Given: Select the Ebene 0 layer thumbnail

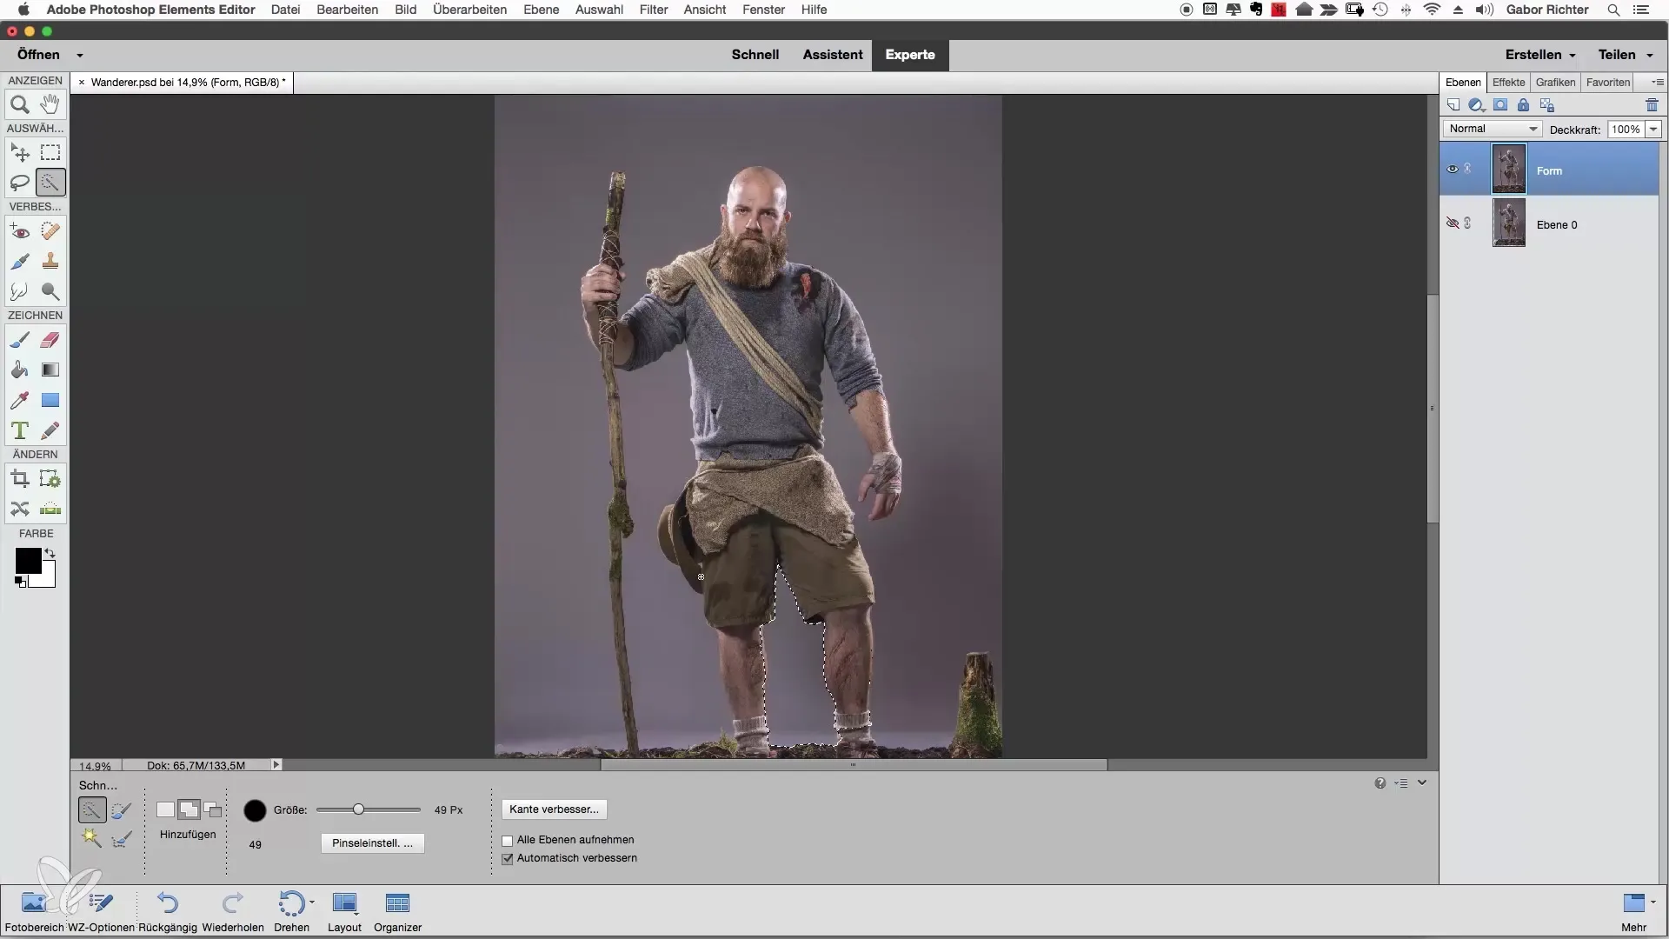Looking at the screenshot, I should (1508, 223).
